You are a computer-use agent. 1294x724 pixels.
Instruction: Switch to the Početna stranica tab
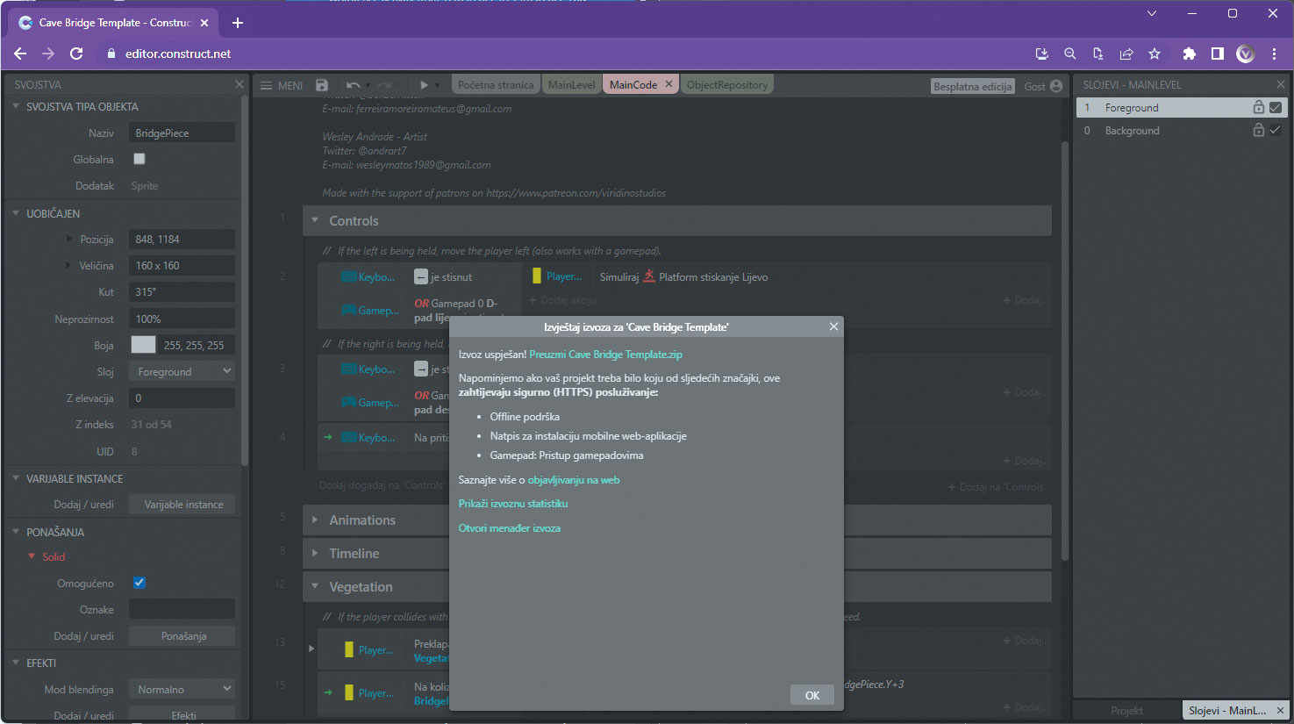(x=496, y=85)
